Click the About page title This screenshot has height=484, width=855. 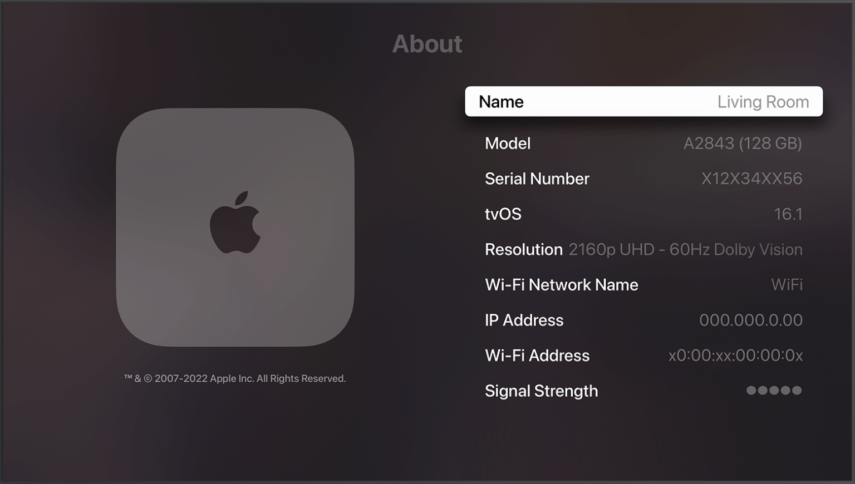pos(427,44)
